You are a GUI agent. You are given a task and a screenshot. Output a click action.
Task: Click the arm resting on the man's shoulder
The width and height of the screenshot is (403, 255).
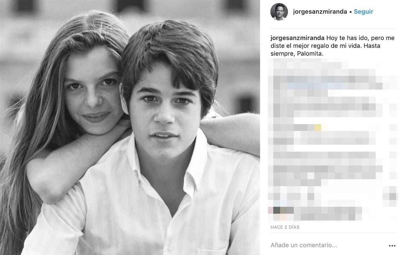[232, 131]
